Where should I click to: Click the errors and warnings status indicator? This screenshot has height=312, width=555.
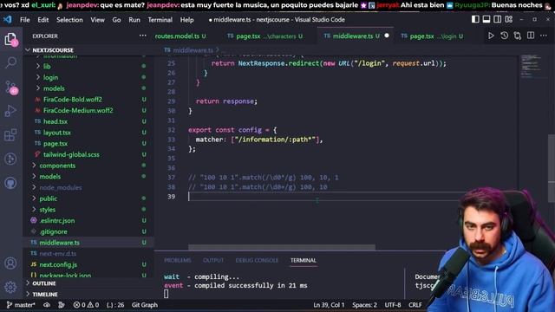(x=86, y=304)
